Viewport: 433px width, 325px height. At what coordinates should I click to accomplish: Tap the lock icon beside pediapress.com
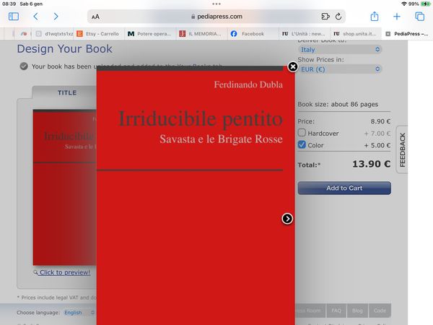point(193,17)
